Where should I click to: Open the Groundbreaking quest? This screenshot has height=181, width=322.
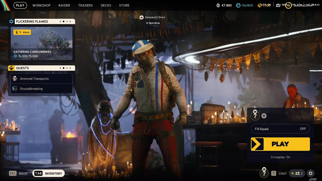tap(42, 88)
